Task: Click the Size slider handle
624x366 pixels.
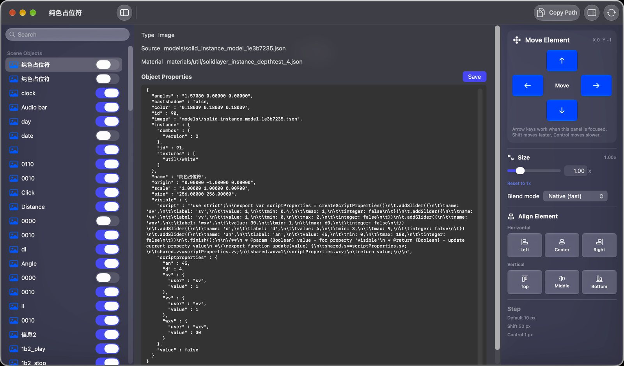Action: coord(520,171)
